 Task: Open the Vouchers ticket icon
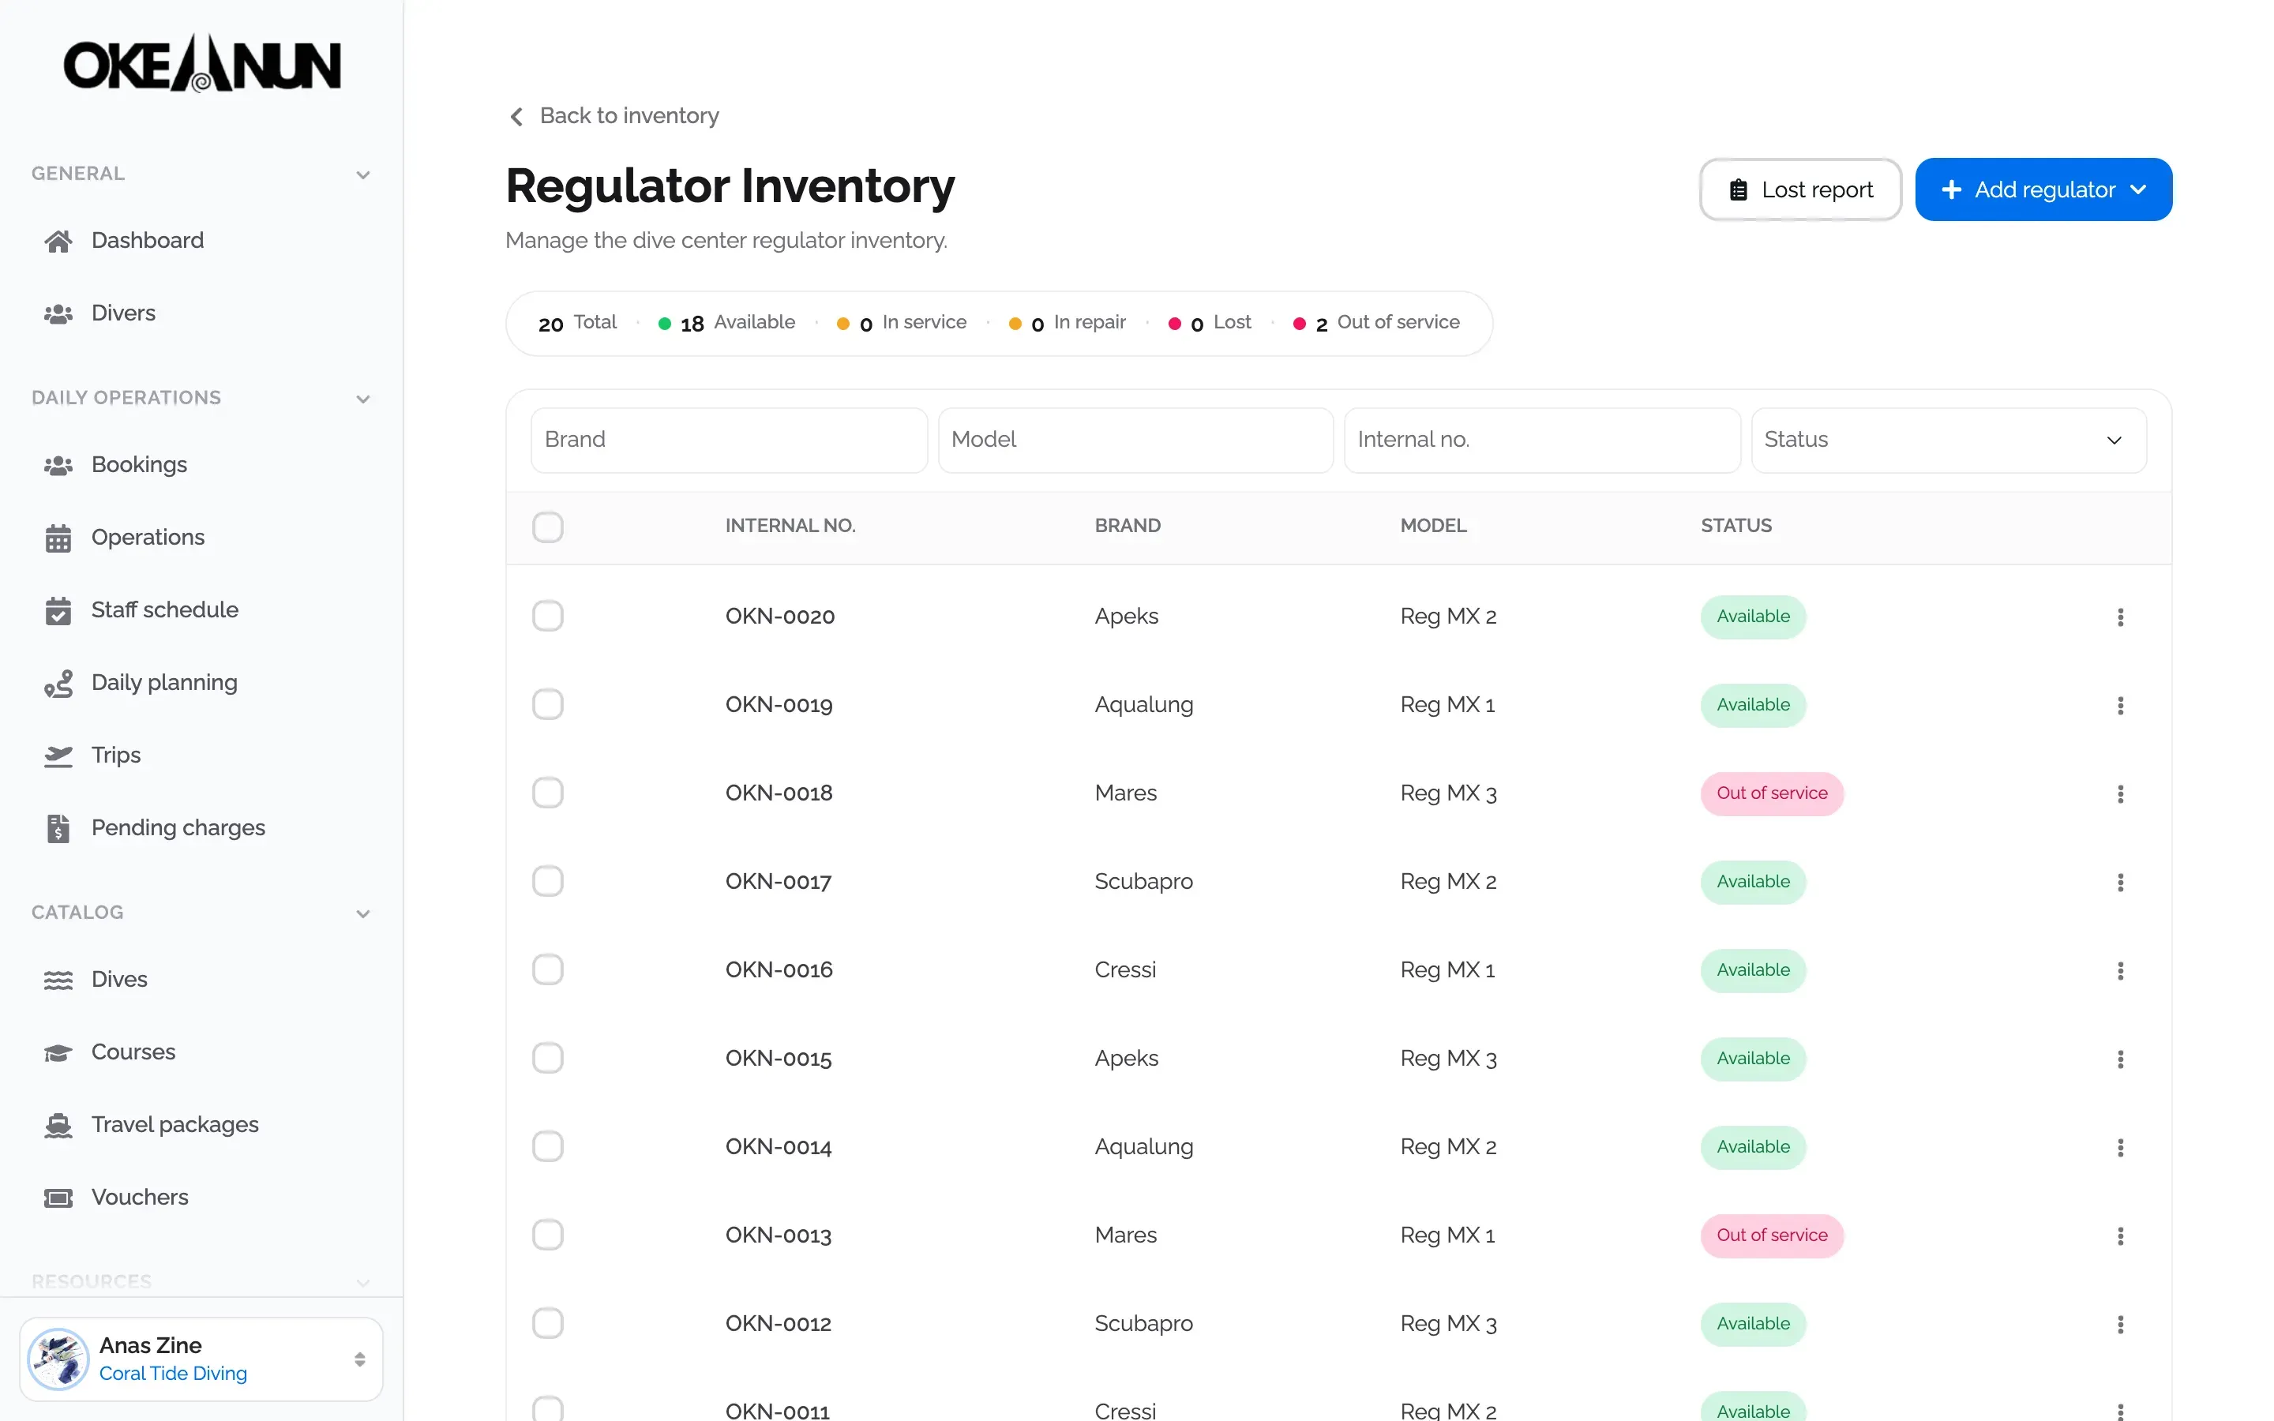[x=58, y=1198]
